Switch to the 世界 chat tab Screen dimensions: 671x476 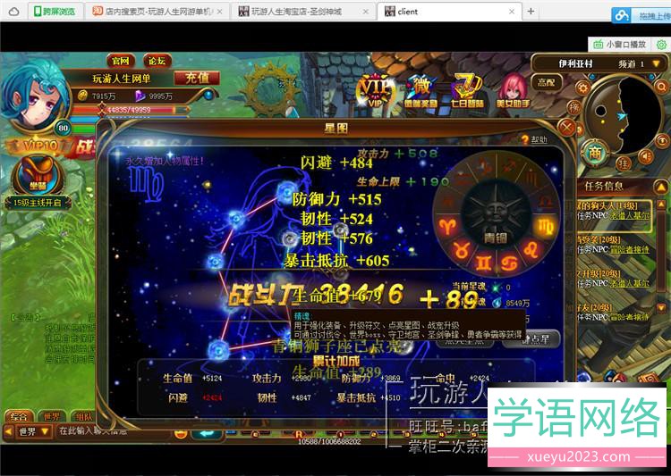point(50,416)
